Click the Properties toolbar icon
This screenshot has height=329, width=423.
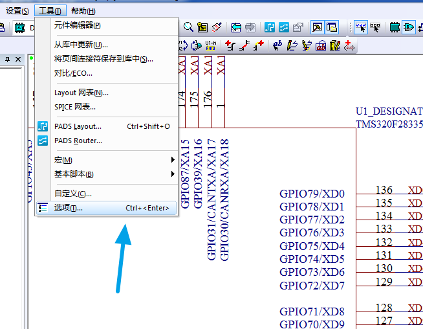click(x=298, y=27)
